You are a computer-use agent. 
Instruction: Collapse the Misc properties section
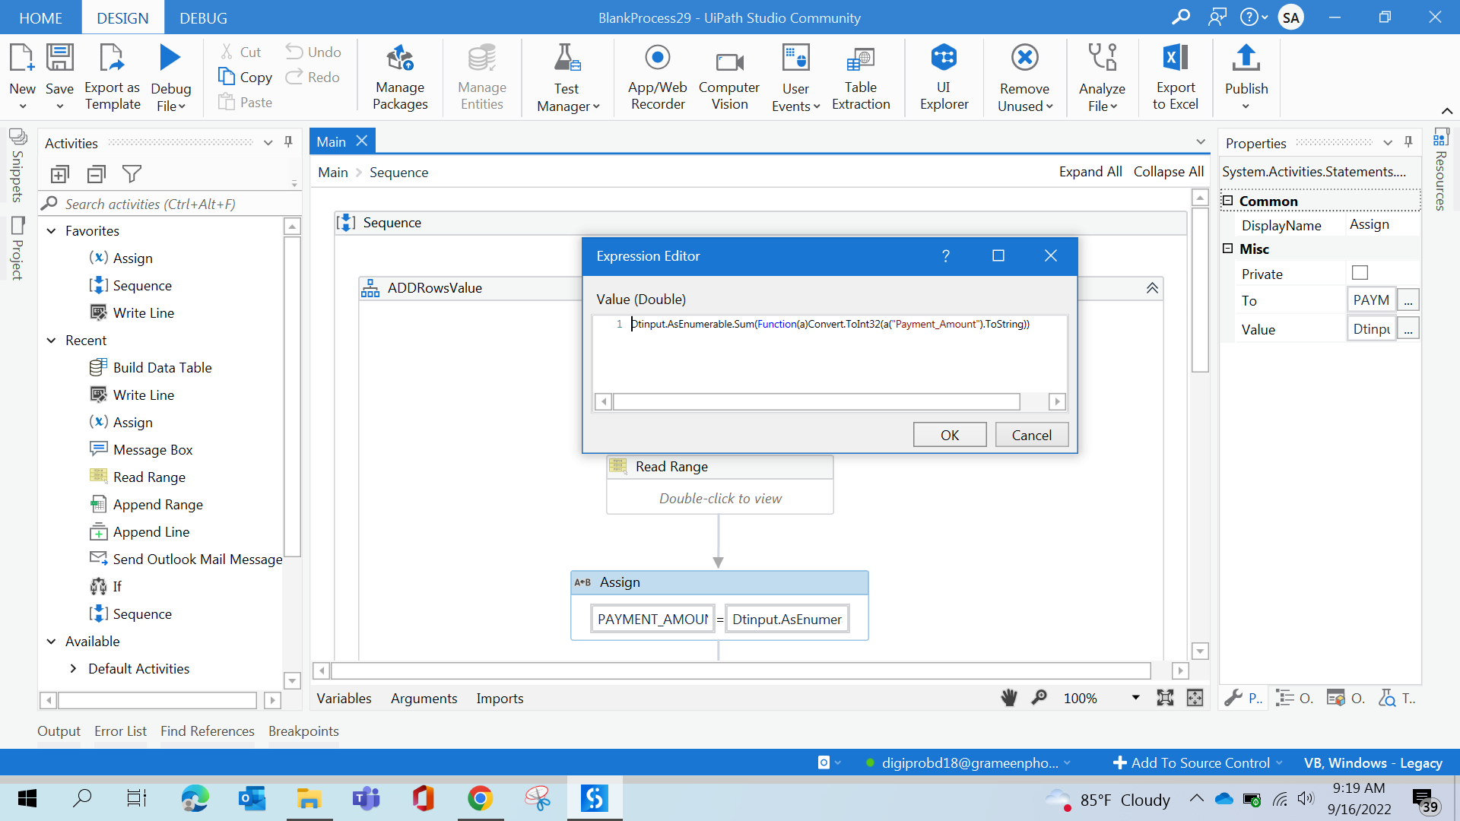pos(1227,249)
